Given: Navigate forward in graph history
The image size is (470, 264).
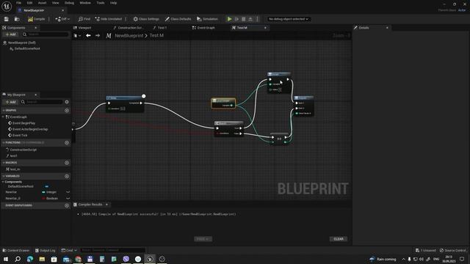Looking at the screenshot, I should pyautogui.click(x=98, y=36).
